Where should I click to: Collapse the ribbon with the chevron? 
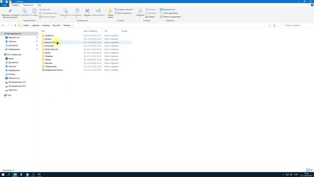(x=309, y=5)
